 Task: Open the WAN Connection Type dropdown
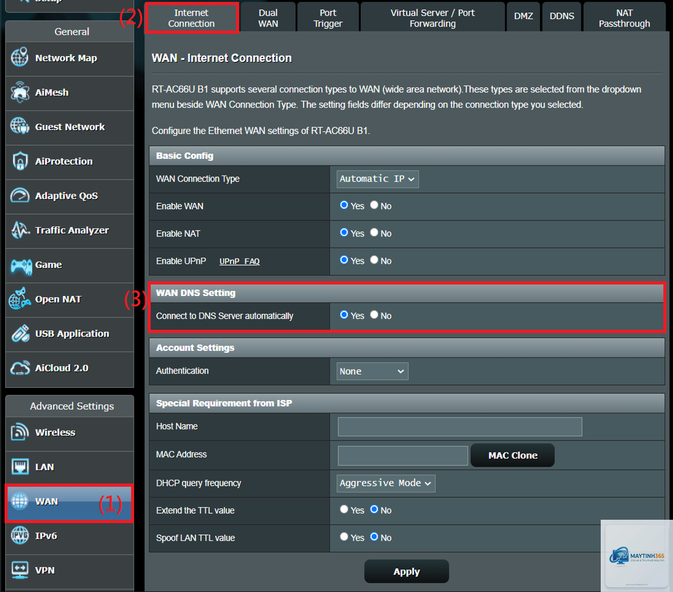pos(378,179)
